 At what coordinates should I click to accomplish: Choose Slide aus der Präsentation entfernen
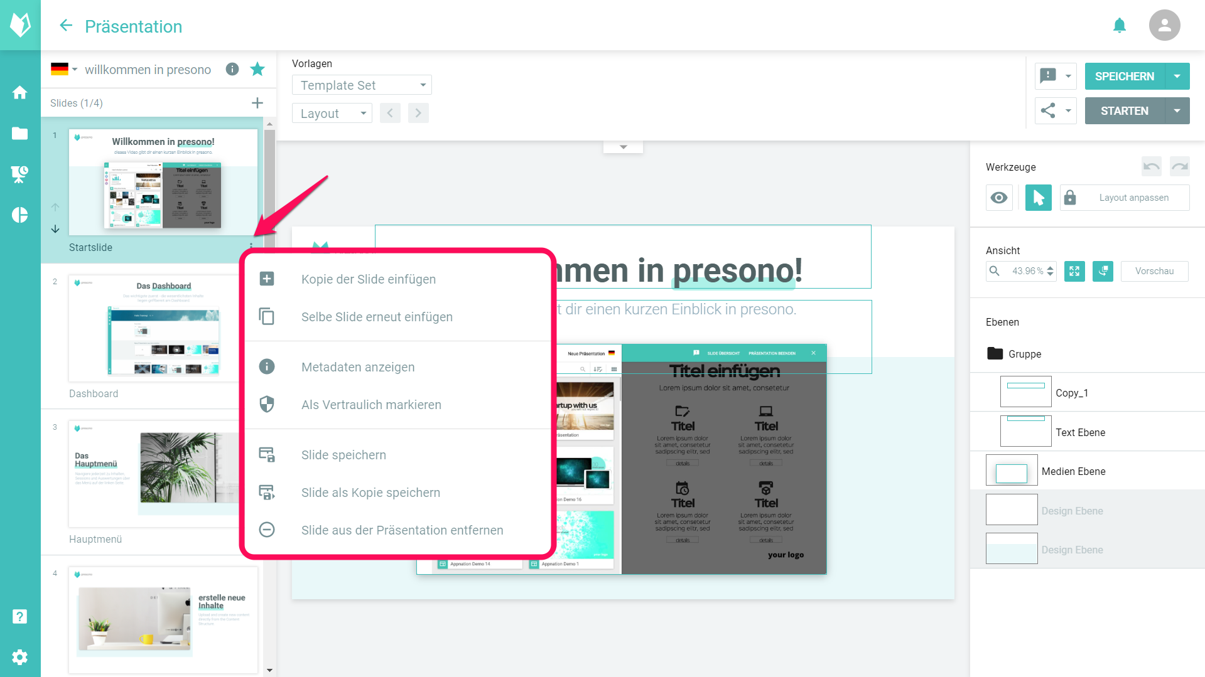click(397, 530)
